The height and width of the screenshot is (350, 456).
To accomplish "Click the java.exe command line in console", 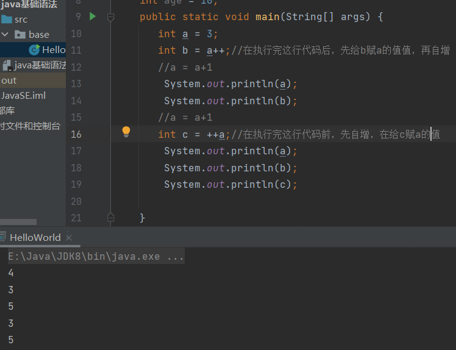I will pos(96,256).
